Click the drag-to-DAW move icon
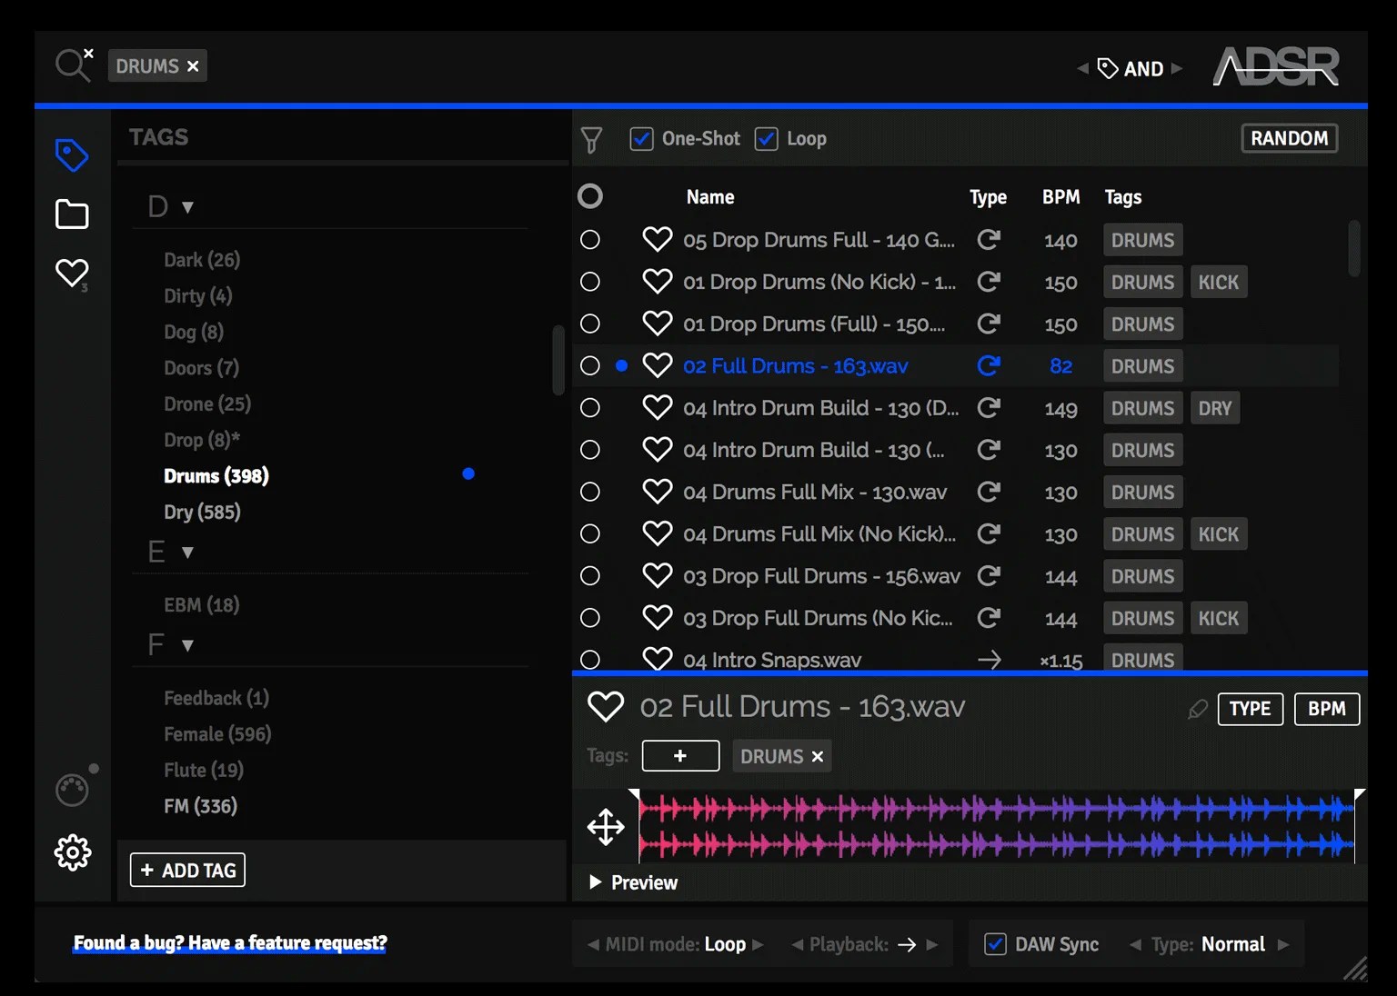The width and height of the screenshot is (1397, 996). pyautogui.click(x=606, y=827)
